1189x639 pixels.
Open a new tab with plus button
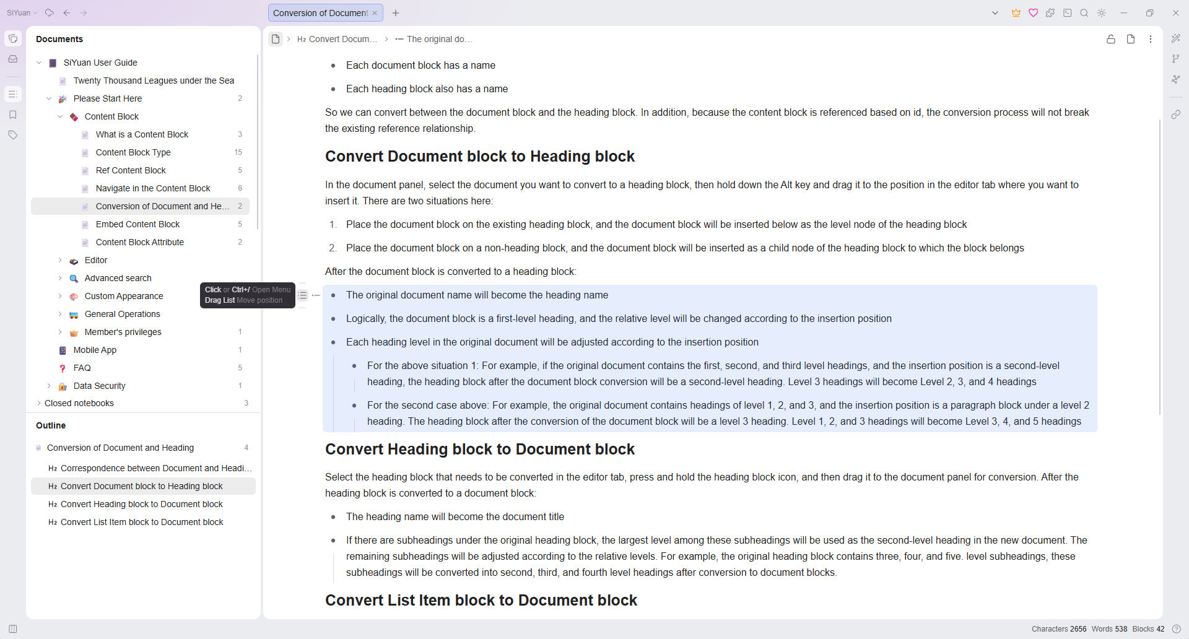pos(396,13)
